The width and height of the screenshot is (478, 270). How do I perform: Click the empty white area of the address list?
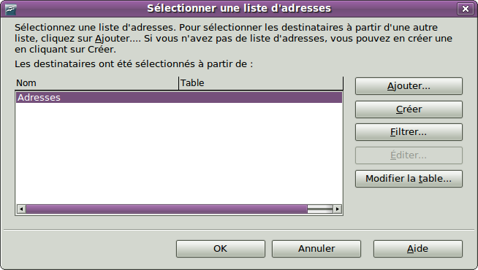pyautogui.click(x=179, y=154)
